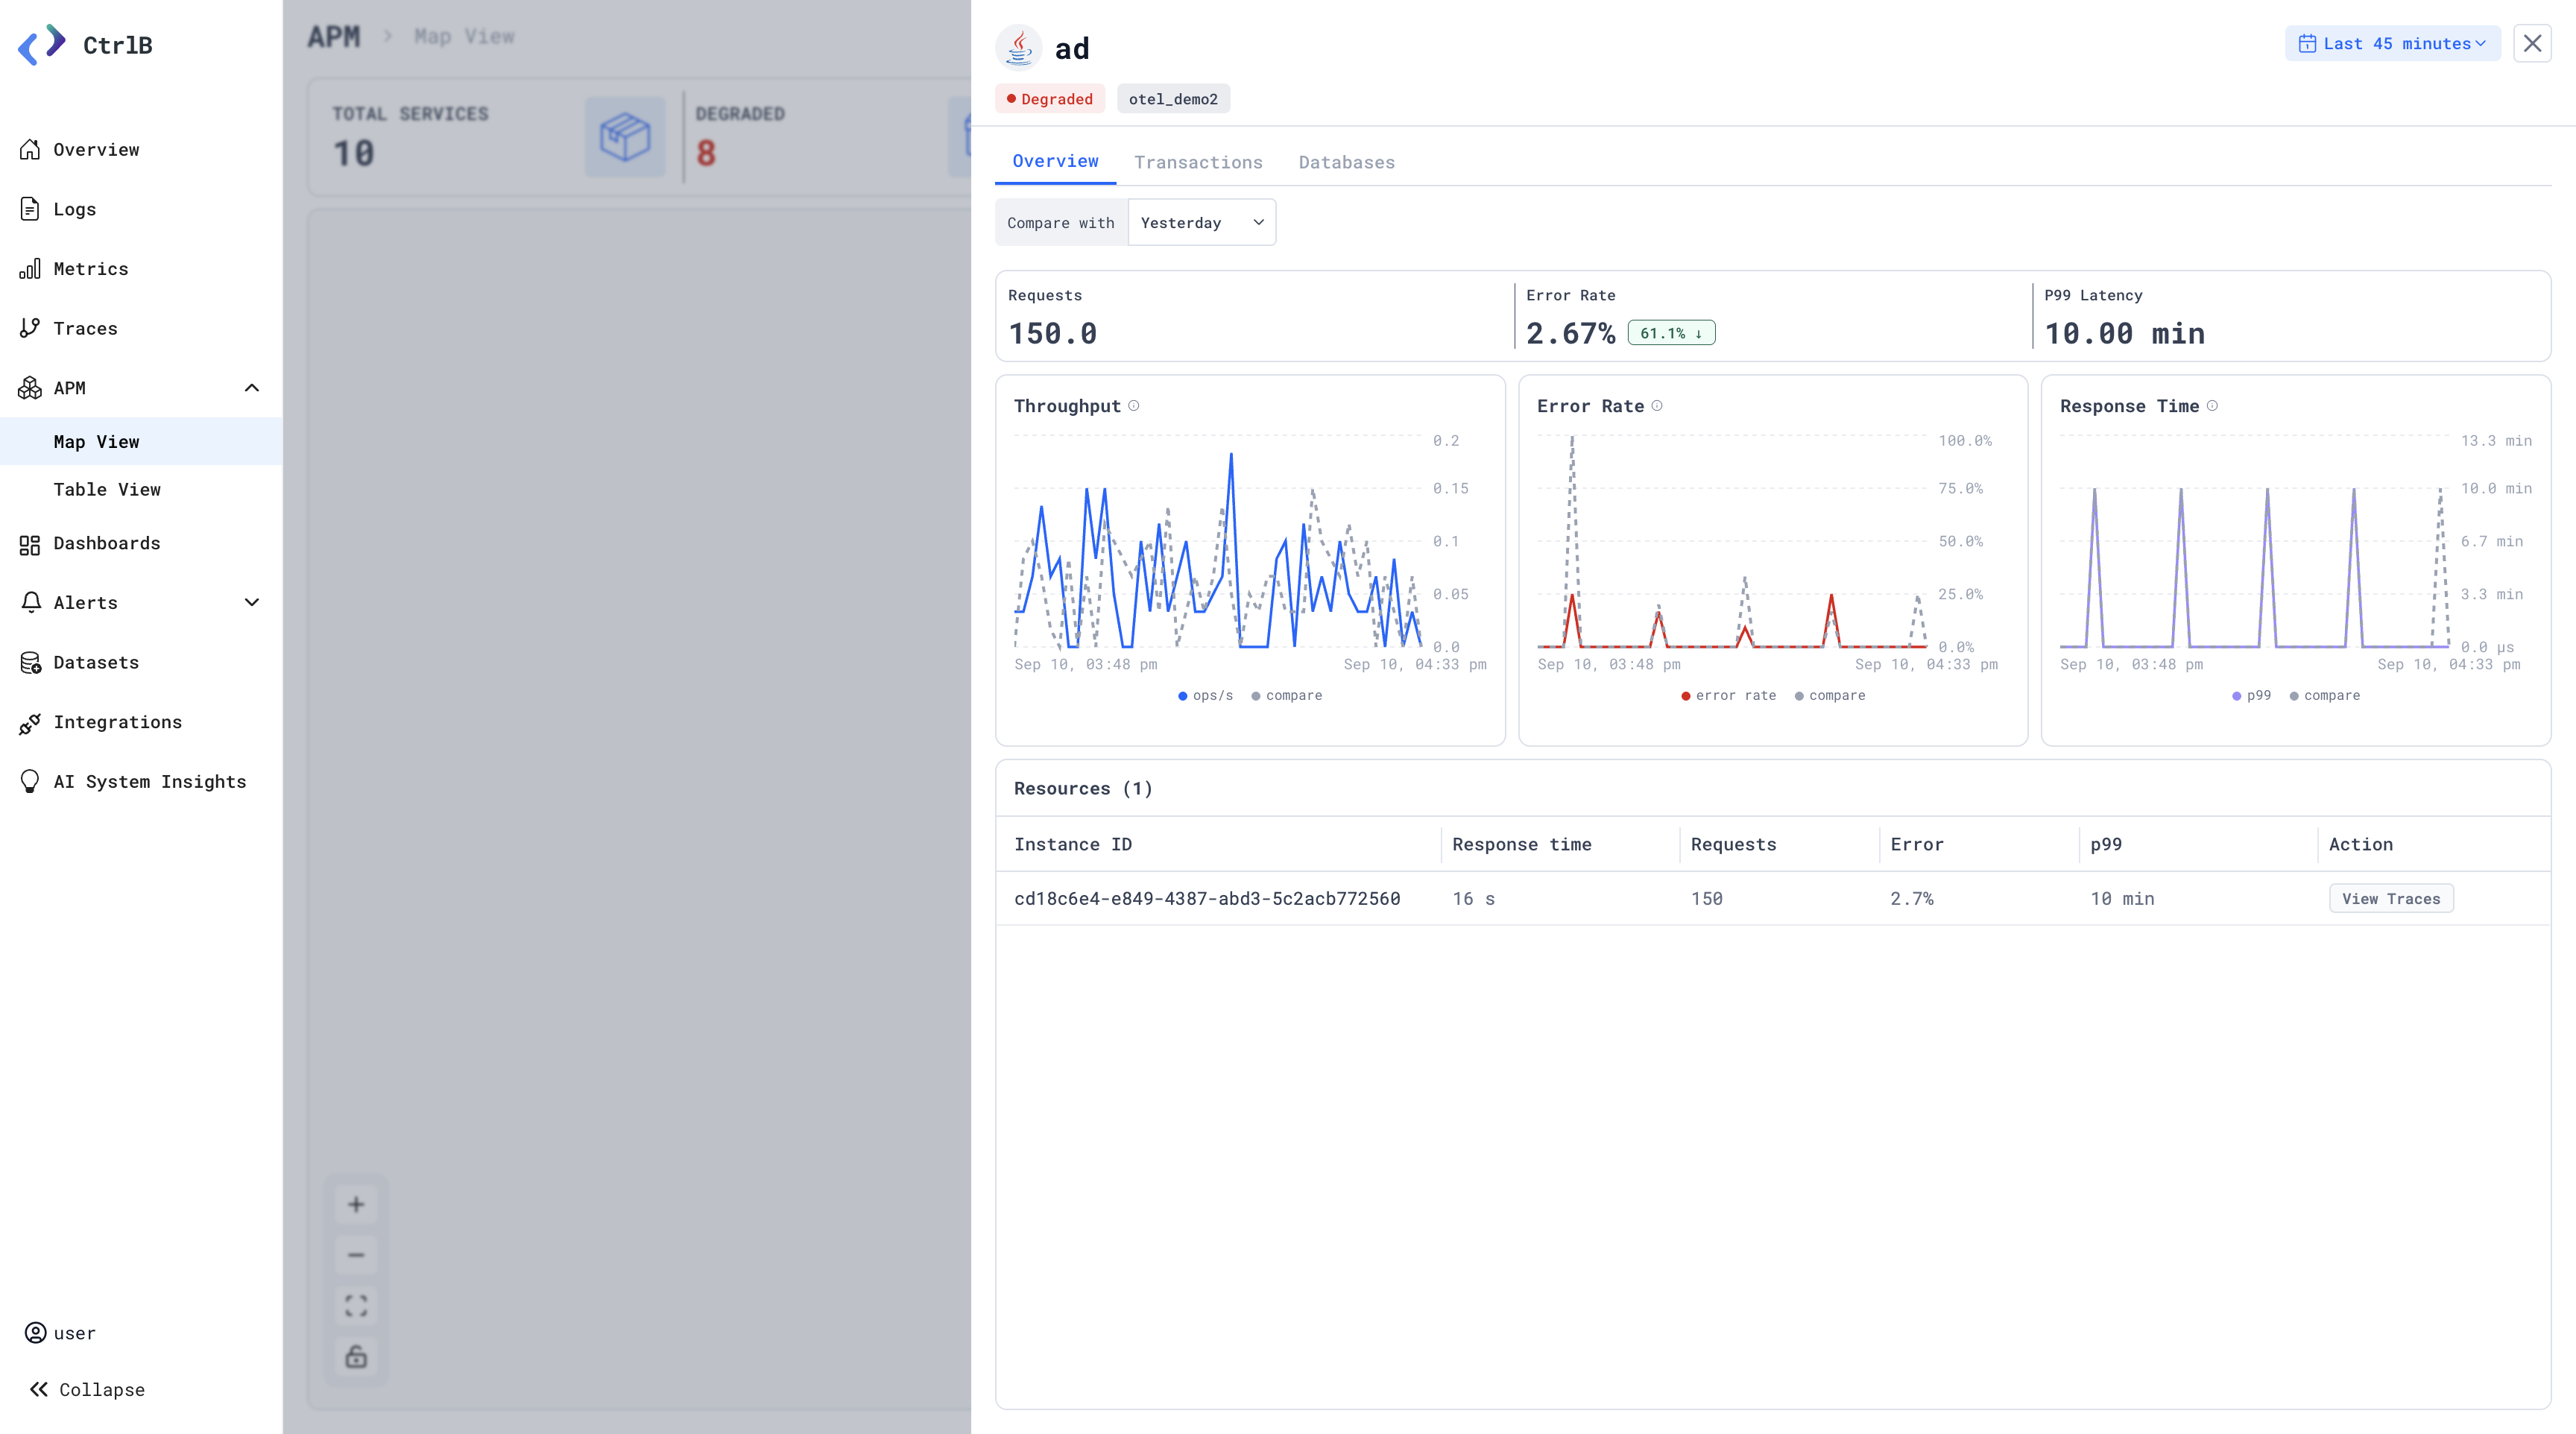The height and width of the screenshot is (1434, 2576).
Task: Toggle compare legend in Response Time chart
Action: tap(2325, 695)
